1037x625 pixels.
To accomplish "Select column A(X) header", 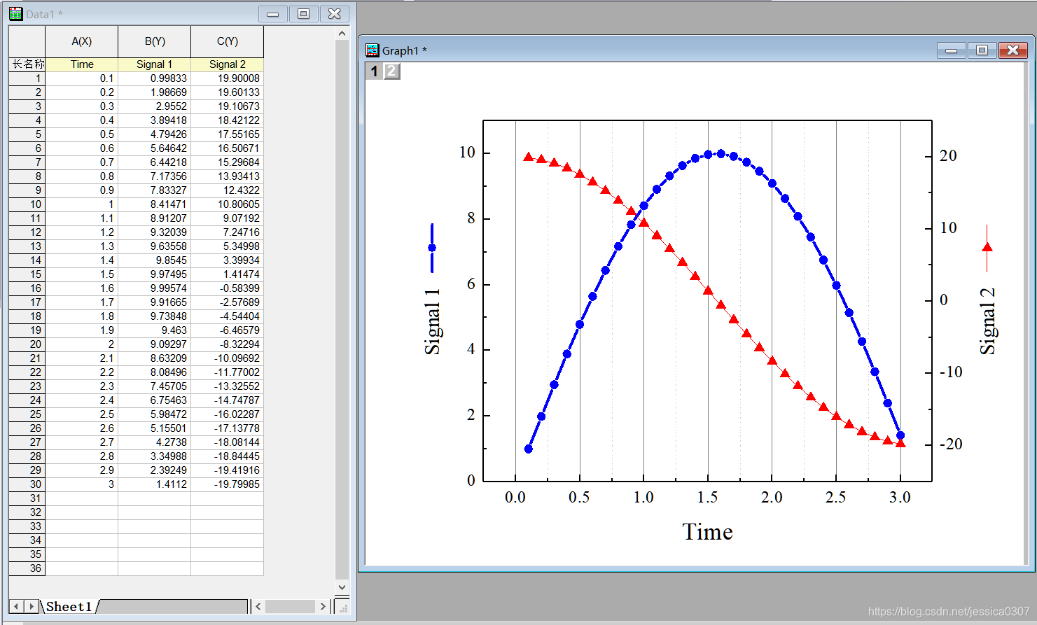I will [x=82, y=41].
